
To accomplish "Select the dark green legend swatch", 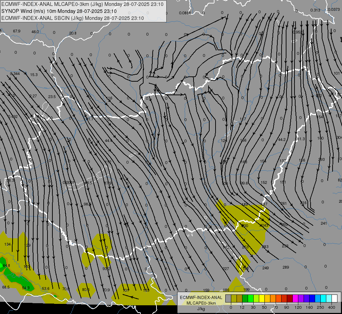I will (245, 298).
